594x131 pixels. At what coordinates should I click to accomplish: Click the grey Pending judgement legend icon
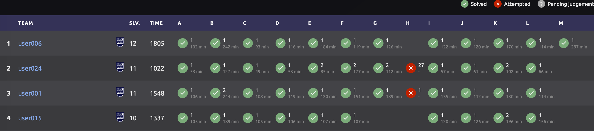541,4
